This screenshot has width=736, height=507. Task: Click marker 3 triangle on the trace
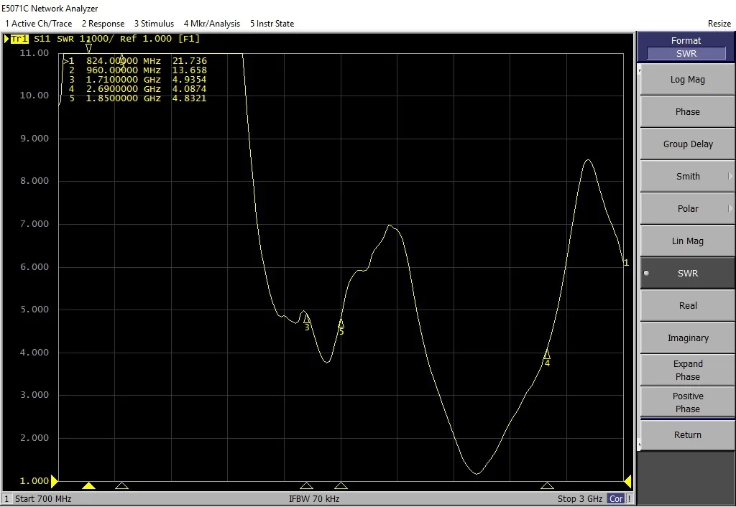(307, 319)
